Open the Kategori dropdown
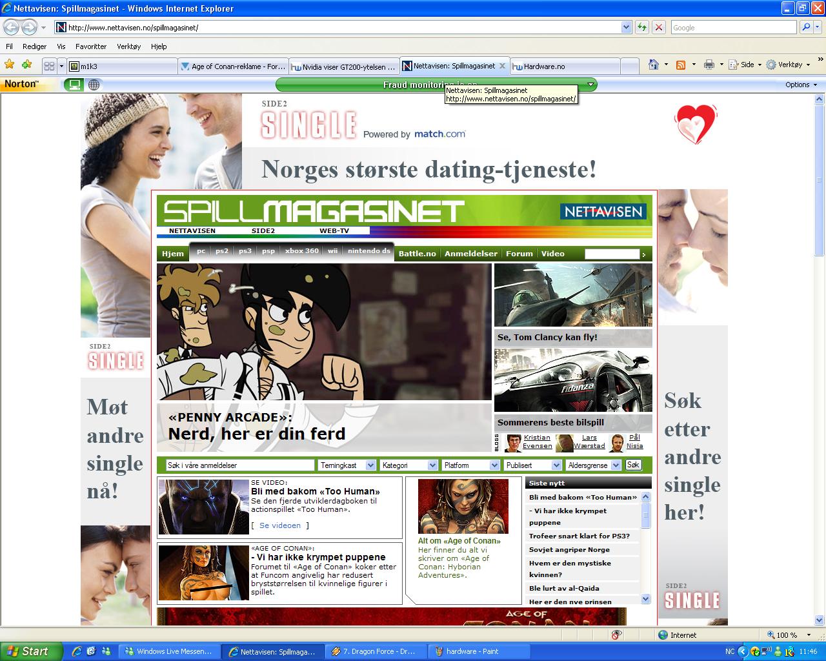 tap(432, 465)
